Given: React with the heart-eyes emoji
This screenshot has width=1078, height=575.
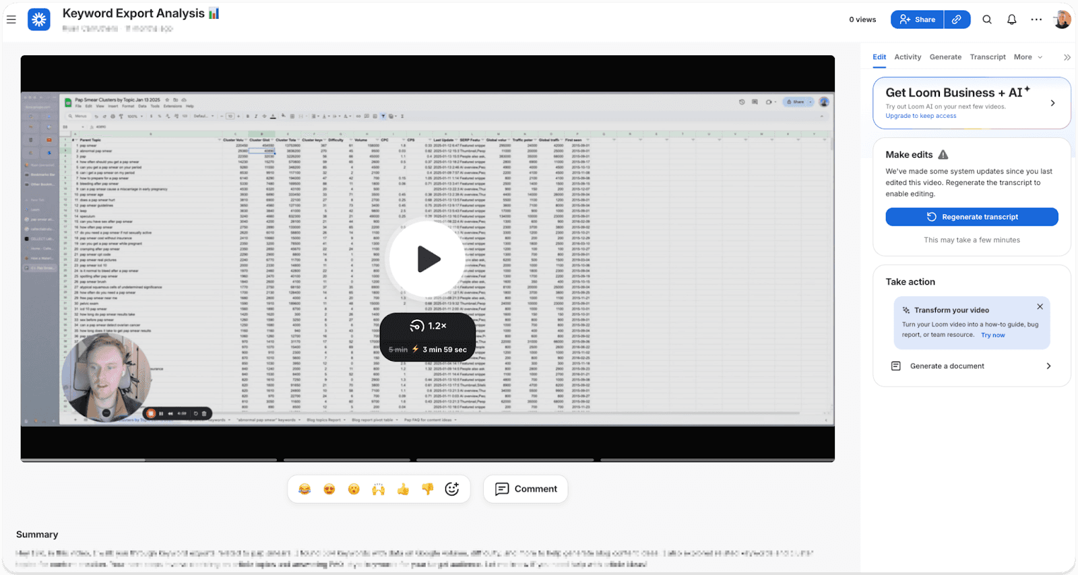Looking at the screenshot, I should coord(329,489).
